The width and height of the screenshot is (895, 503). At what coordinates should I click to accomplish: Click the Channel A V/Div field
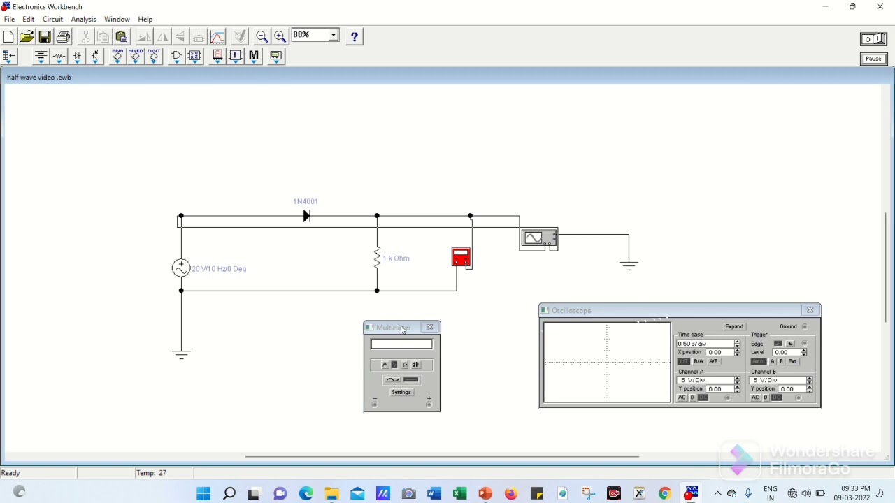tap(705, 380)
